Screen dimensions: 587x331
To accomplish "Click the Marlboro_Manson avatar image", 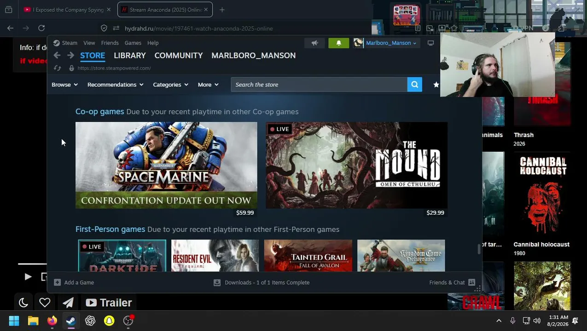I will click(x=358, y=43).
